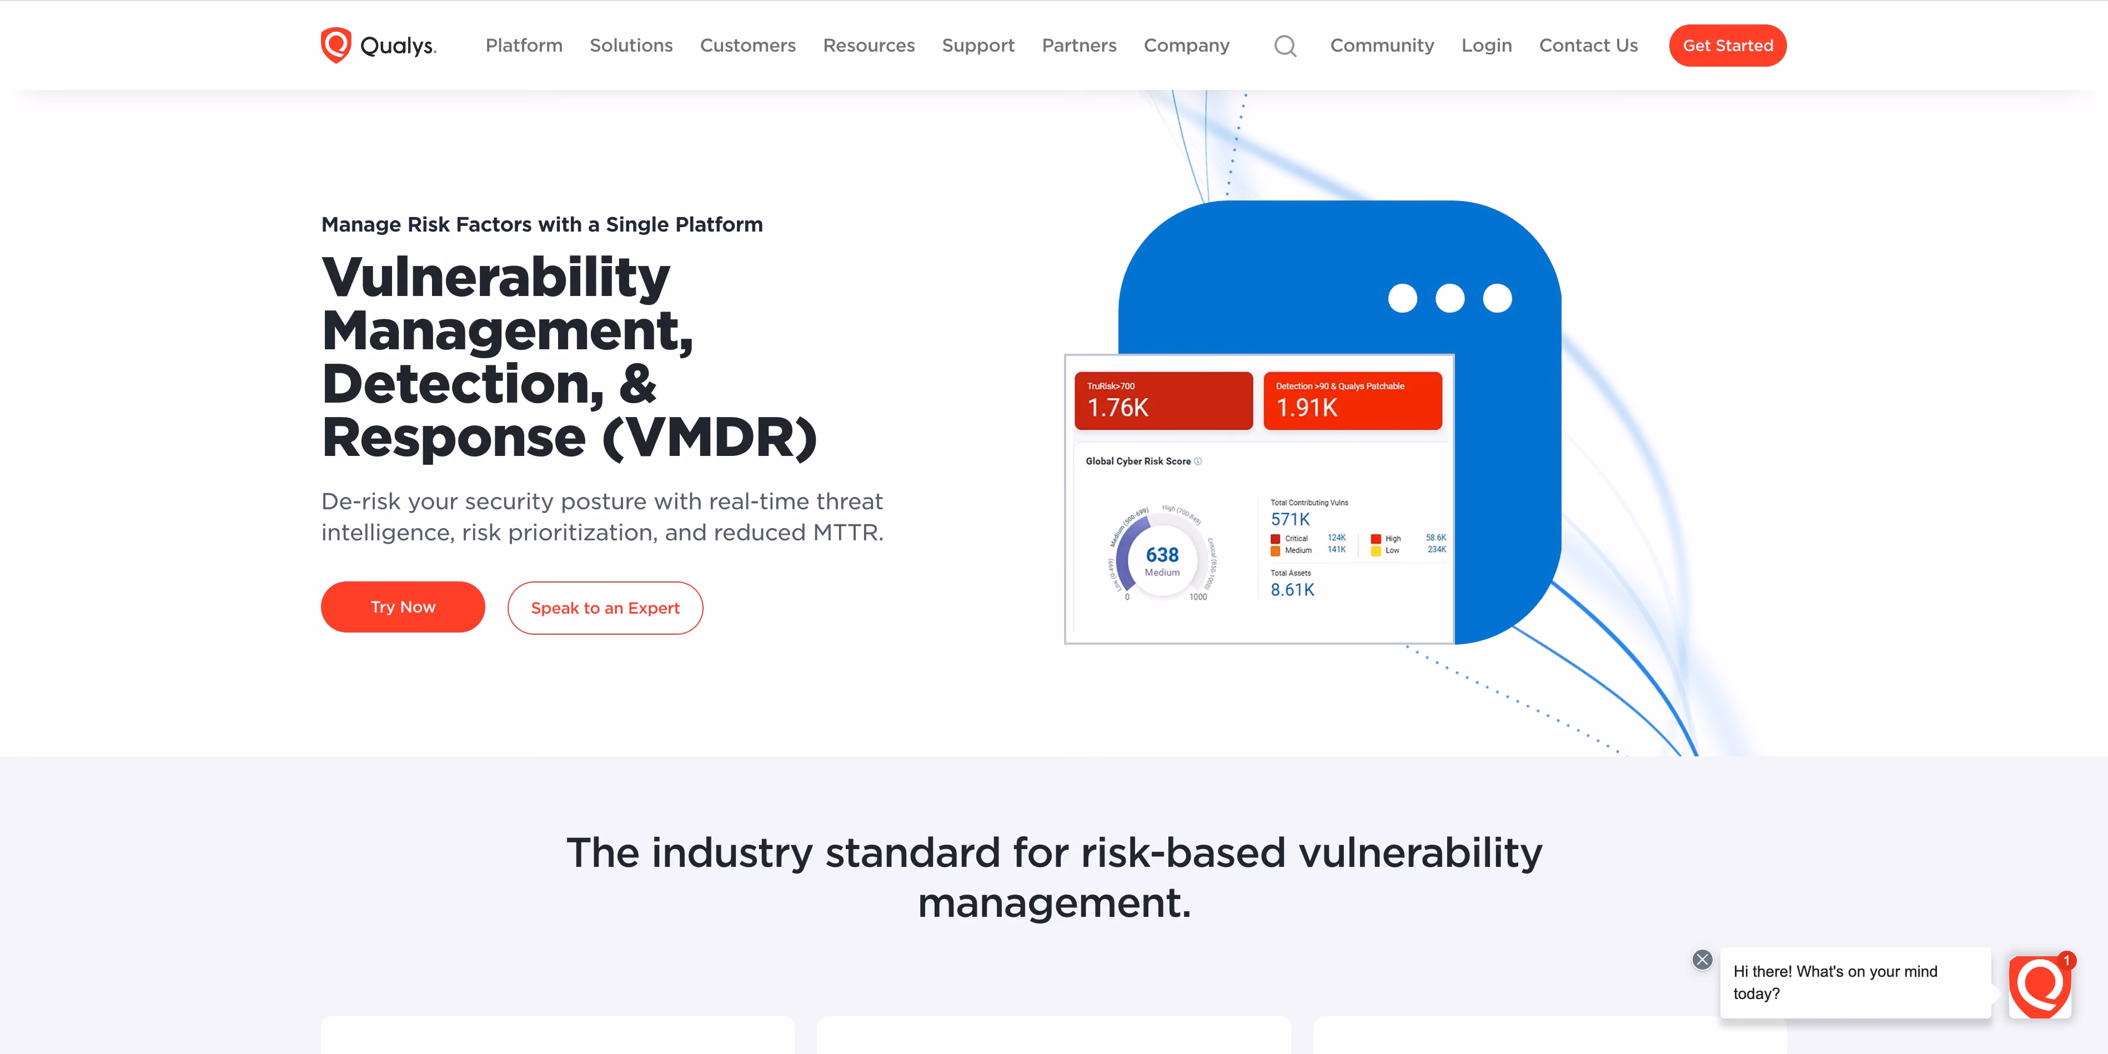The height and width of the screenshot is (1054, 2108).
Task: Open the site search magnifier icon
Action: click(1285, 46)
